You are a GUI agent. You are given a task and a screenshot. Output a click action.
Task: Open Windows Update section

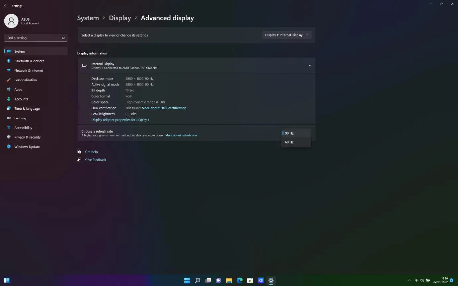click(x=27, y=147)
